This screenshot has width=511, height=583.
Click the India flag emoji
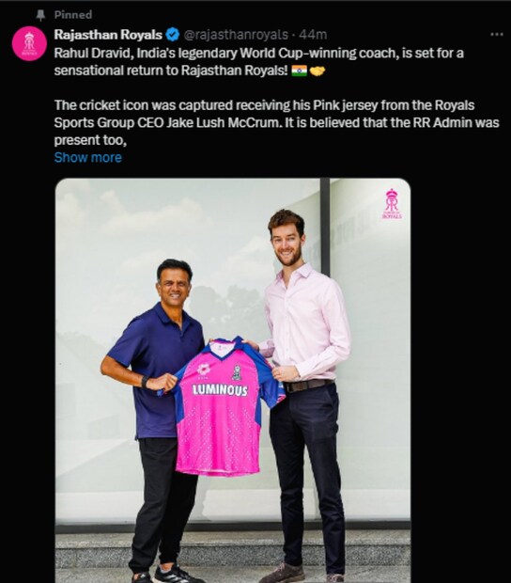299,71
